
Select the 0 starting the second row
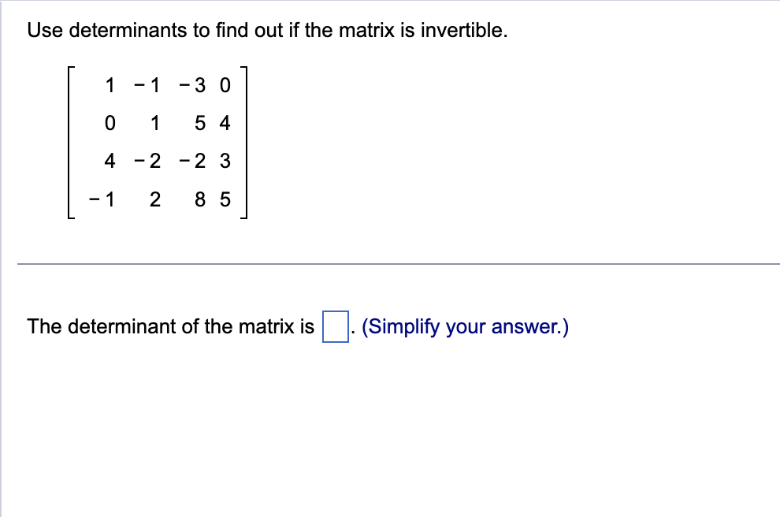click(x=109, y=123)
